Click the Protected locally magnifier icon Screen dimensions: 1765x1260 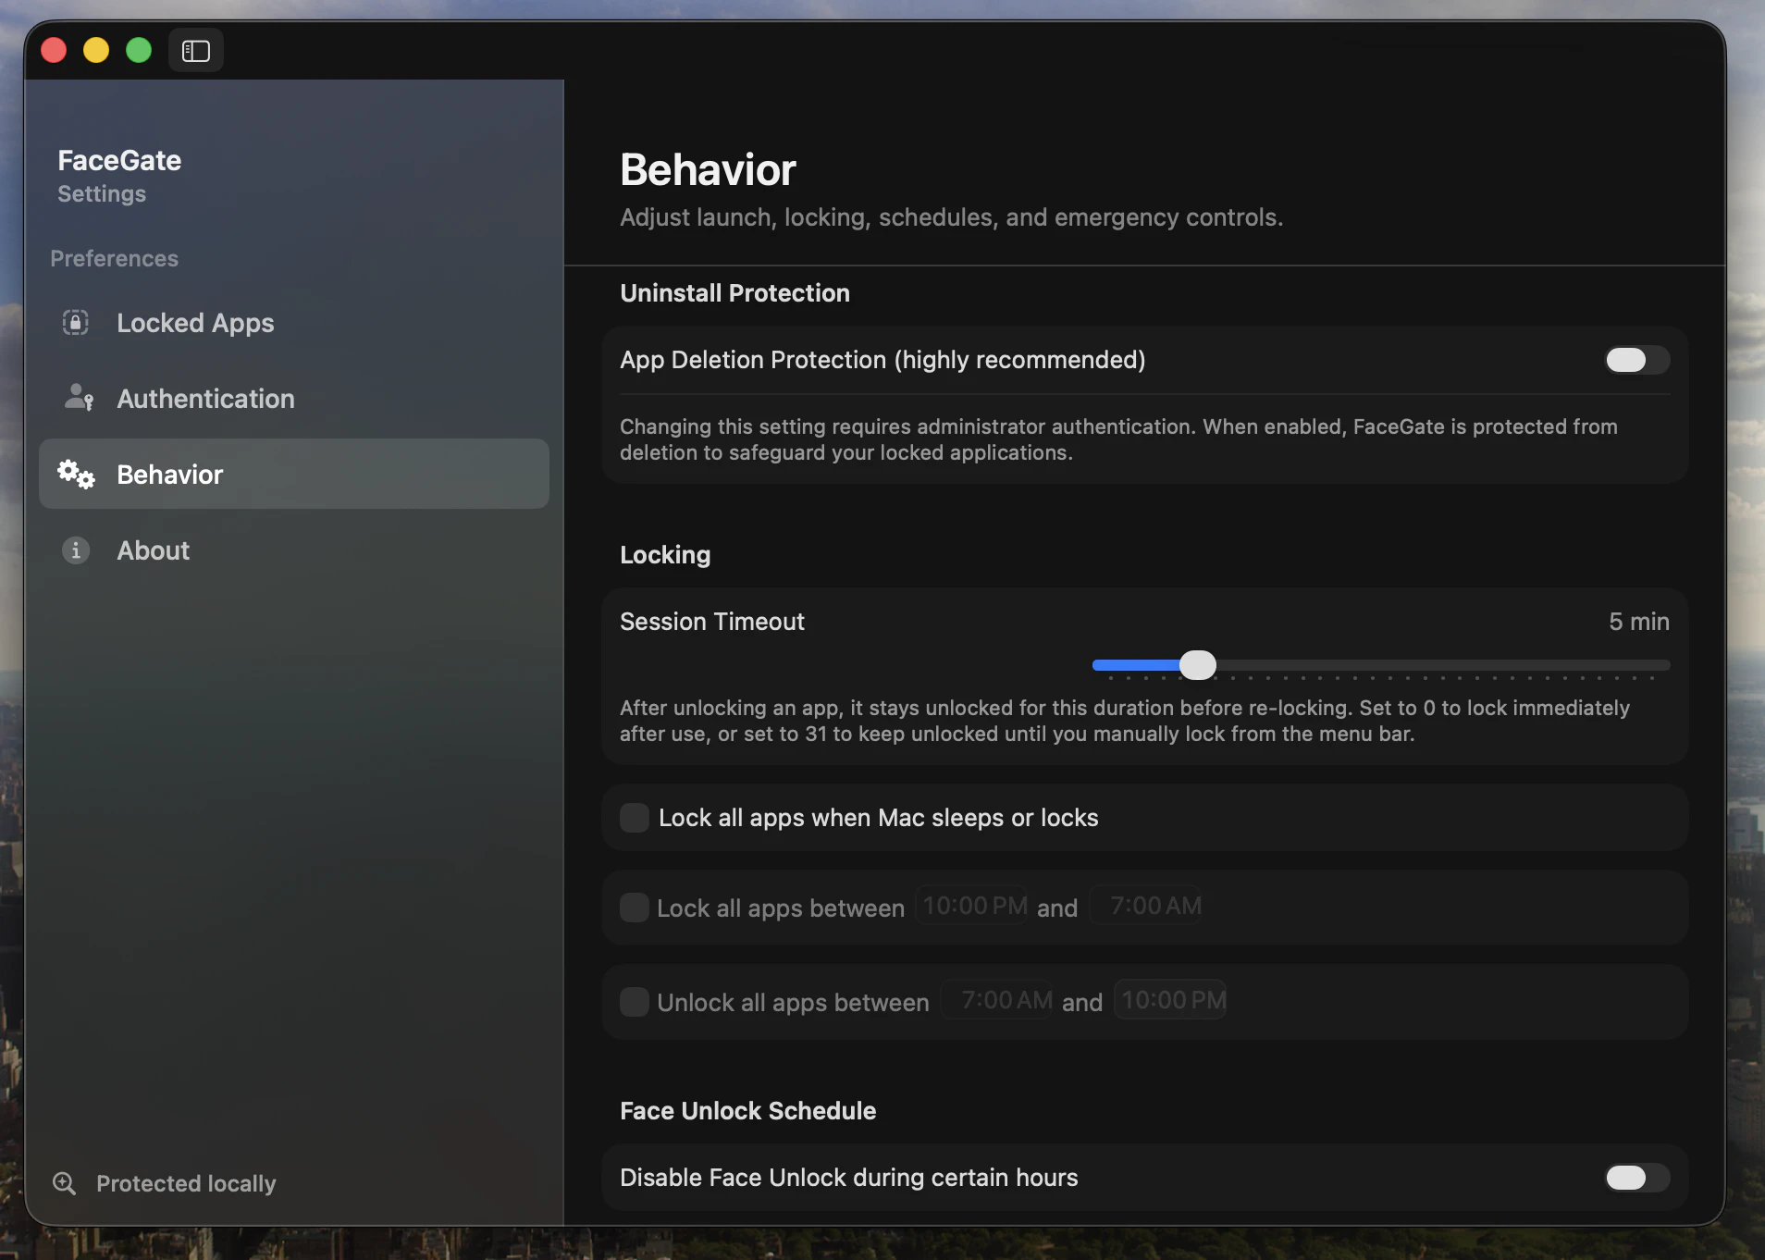click(x=65, y=1183)
